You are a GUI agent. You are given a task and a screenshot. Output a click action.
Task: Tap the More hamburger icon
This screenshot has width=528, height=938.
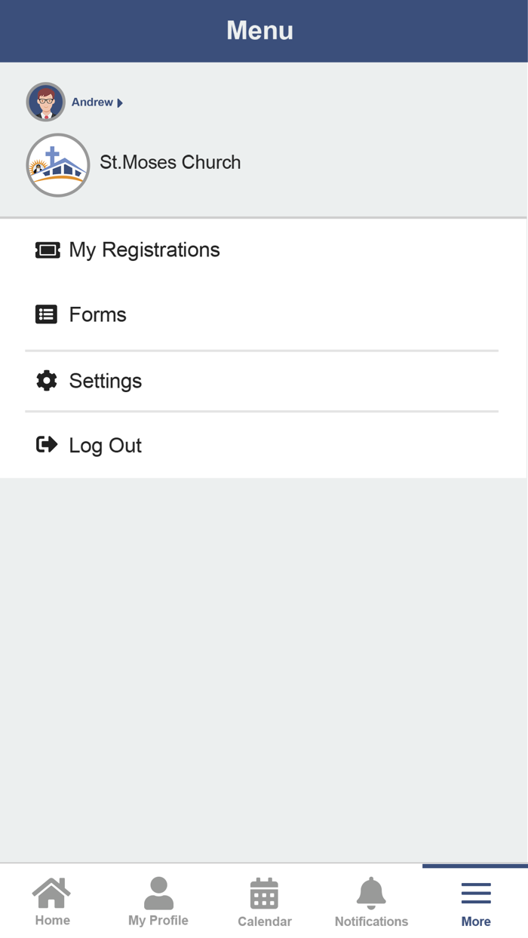tap(476, 894)
